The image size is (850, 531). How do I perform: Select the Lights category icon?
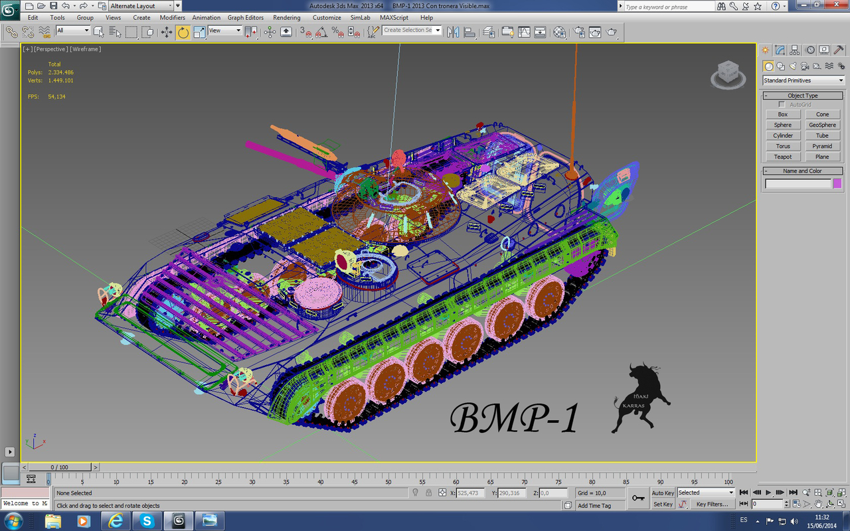[794, 66]
